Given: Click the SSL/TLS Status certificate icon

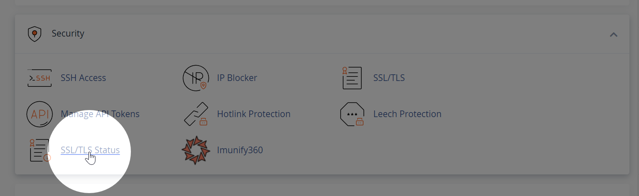Looking at the screenshot, I should pyautogui.click(x=40, y=150).
